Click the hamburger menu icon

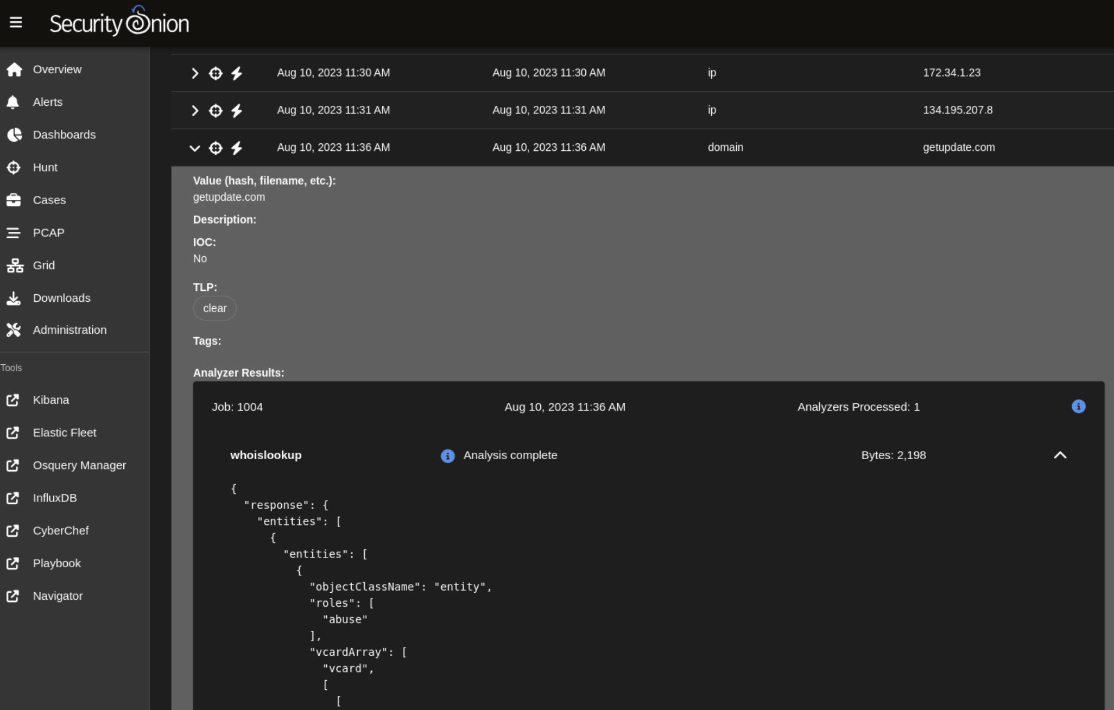point(16,22)
